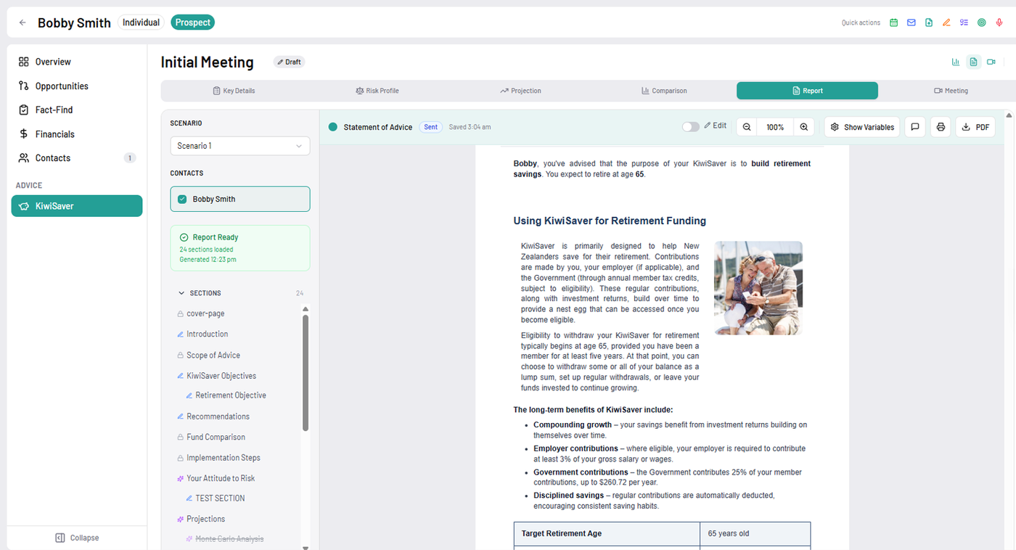This screenshot has height=550, width=1016.
Task: Click the Show Variables button
Action: [x=861, y=127]
